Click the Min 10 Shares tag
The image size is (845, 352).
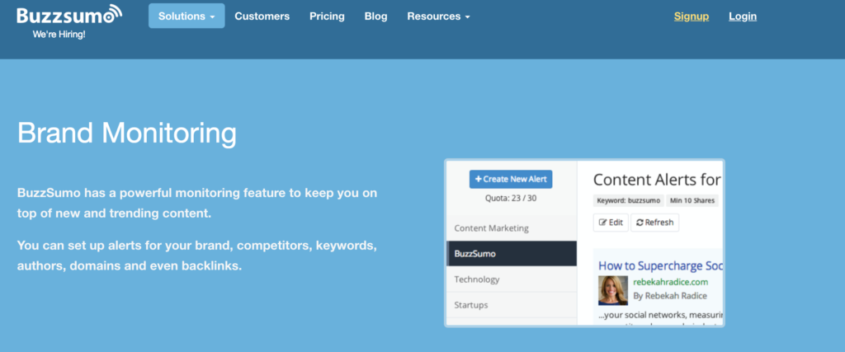click(692, 201)
